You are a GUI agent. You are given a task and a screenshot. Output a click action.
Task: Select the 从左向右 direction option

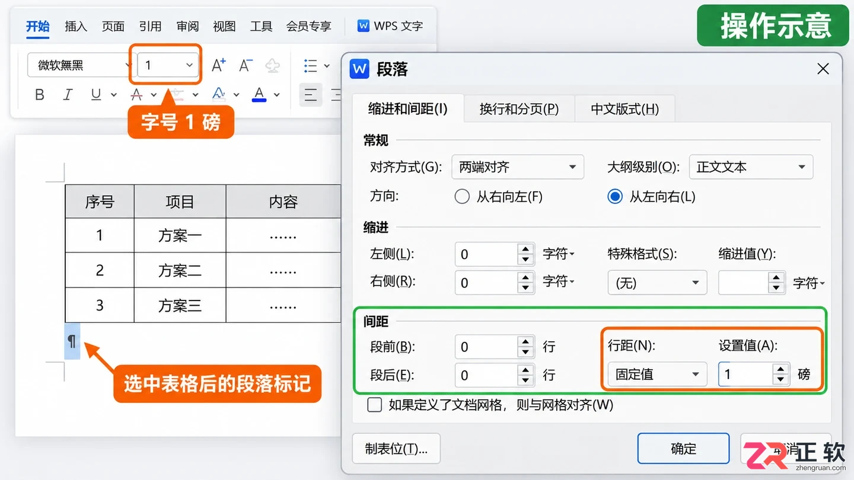coord(615,197)
